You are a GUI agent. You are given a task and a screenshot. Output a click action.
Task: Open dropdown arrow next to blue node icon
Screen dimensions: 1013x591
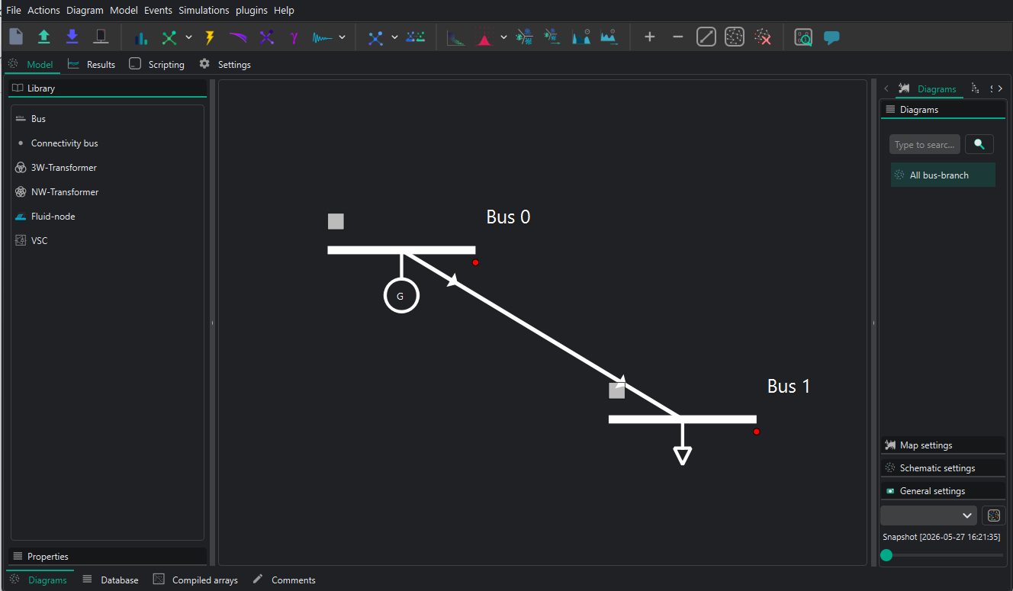395,37
